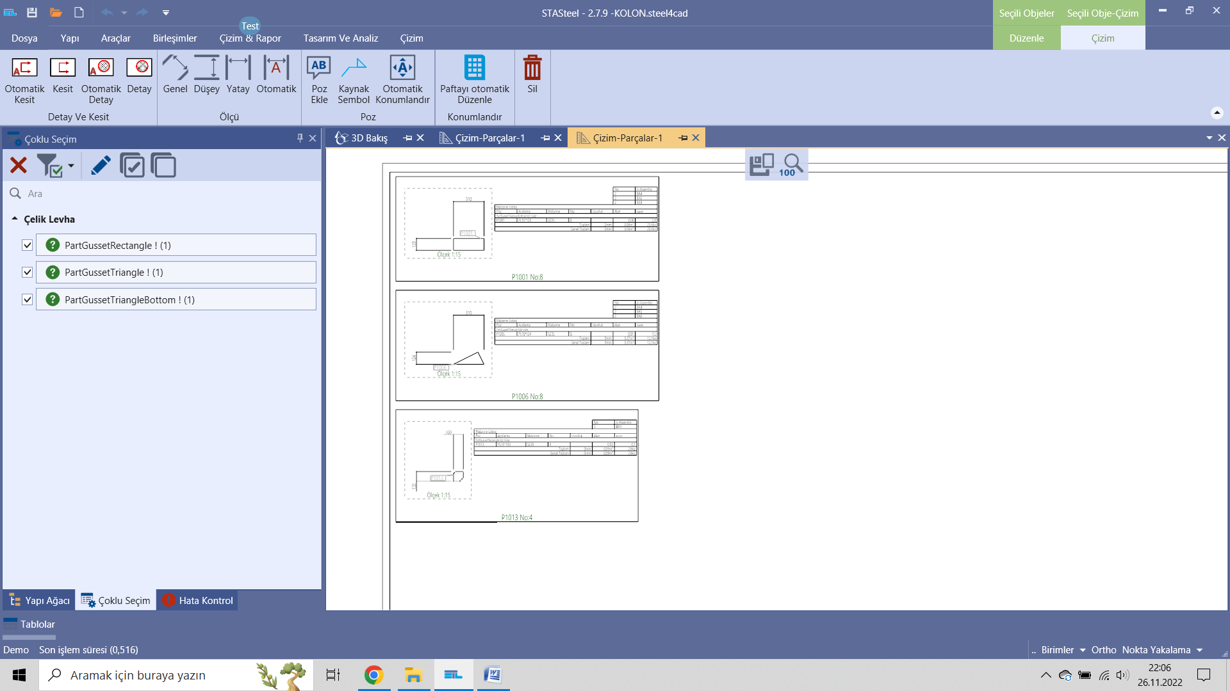1230x691 pixels.
Task: Uncheck the PartGussetTriangleBottom checkbox
Action: coord(28,299)
